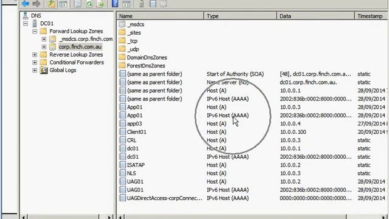Expand the Reverse Lookup Zones node

[x=35, y=55]
